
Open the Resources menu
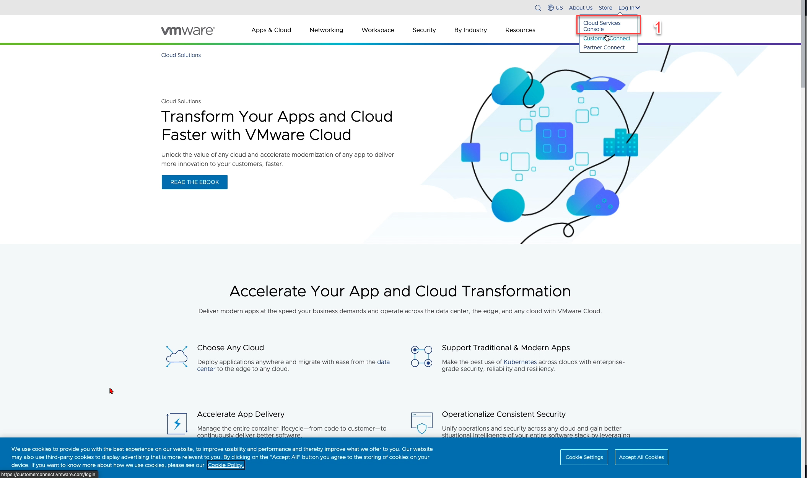click(520, 30)
